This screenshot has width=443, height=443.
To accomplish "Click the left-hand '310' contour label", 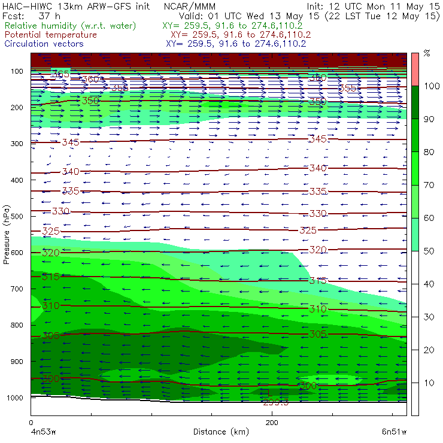I will (x=51, y=306).
